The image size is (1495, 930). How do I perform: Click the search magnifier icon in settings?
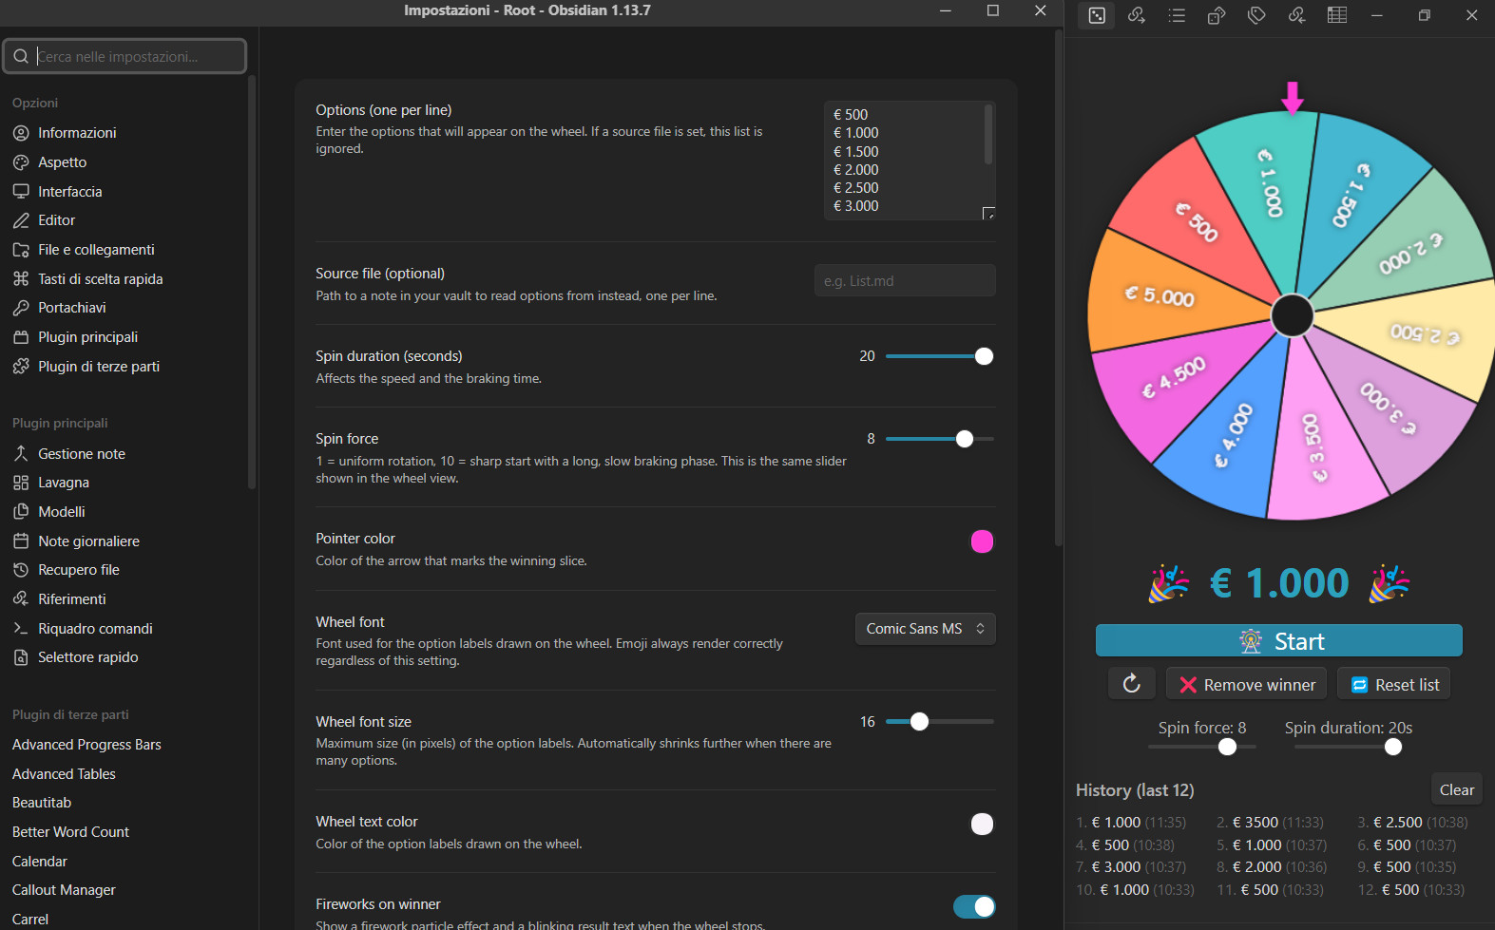pyautogui.click(x=21, y=56)
